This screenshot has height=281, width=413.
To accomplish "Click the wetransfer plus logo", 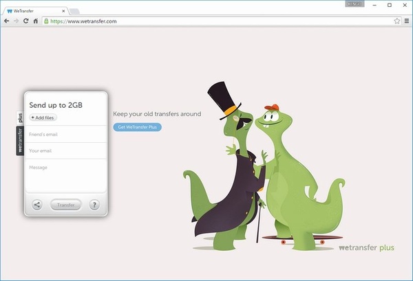I will click(366, 247).
